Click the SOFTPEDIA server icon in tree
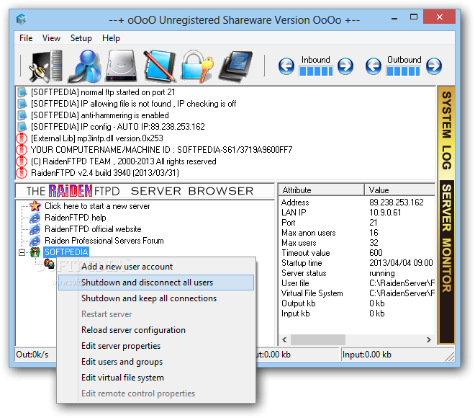The width and height of the screenshot is (475, 418). (x=35, y=252)
